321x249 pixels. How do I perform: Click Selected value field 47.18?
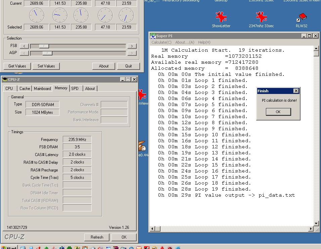(x=105, y=27)
